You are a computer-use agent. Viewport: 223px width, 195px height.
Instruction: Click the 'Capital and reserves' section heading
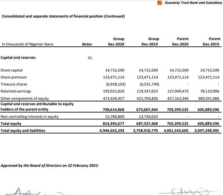point(18,58)
